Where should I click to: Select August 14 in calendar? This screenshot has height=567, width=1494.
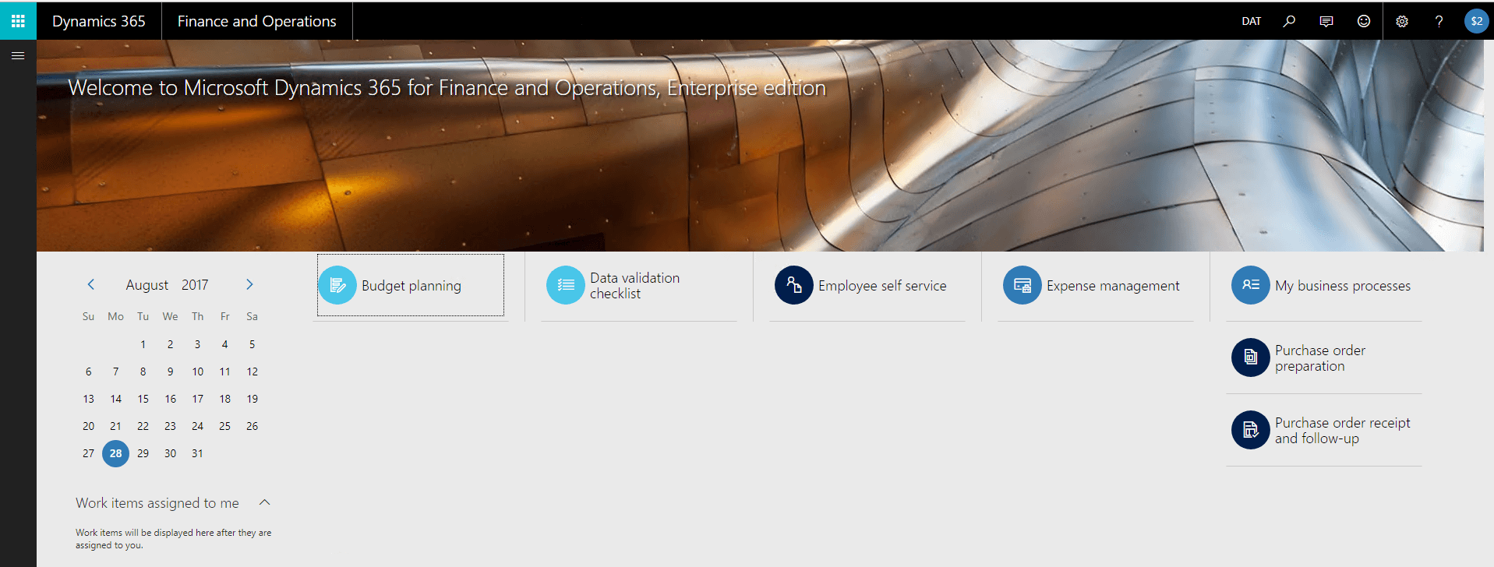115,399
